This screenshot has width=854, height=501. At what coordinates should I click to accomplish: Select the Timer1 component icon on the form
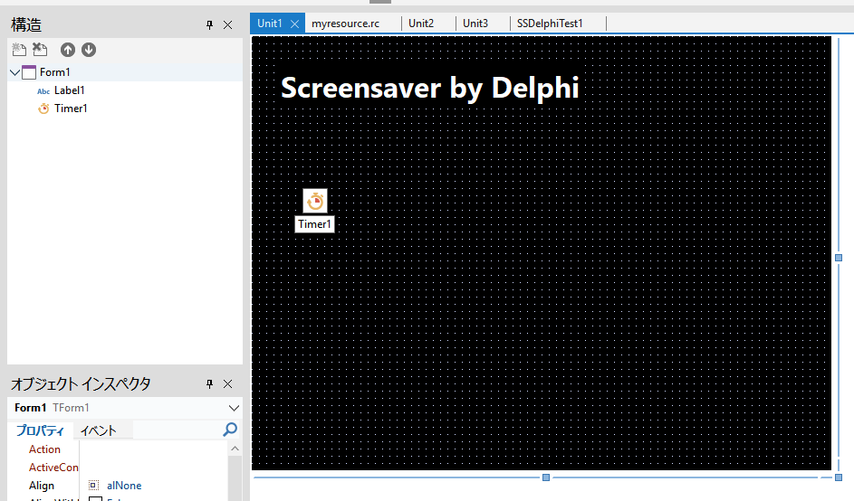(x=315, y=202)
